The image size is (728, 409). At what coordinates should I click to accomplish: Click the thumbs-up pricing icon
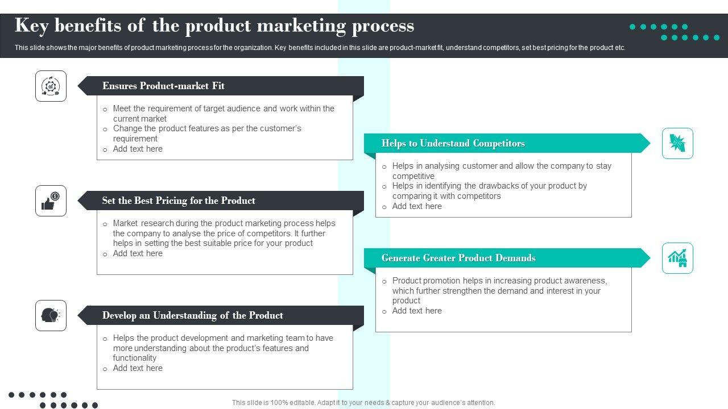(51, 201)
